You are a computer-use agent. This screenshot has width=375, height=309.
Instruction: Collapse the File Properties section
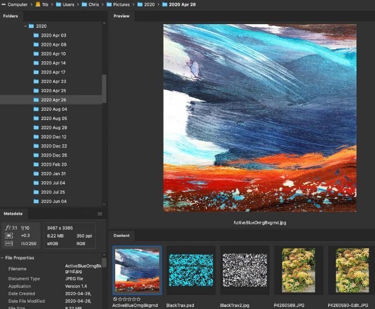coord(2,258)
